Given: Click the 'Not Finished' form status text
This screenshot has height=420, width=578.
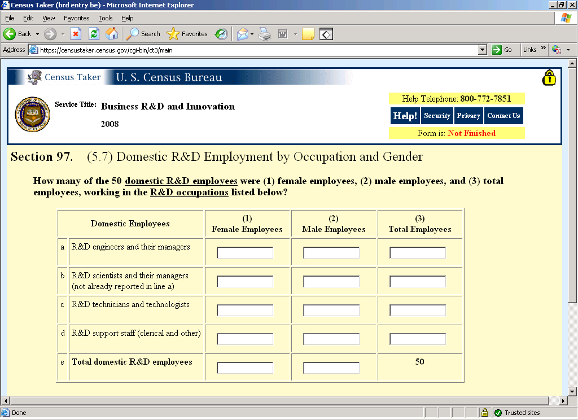Looking at the screenshot, I should [471, 133].
